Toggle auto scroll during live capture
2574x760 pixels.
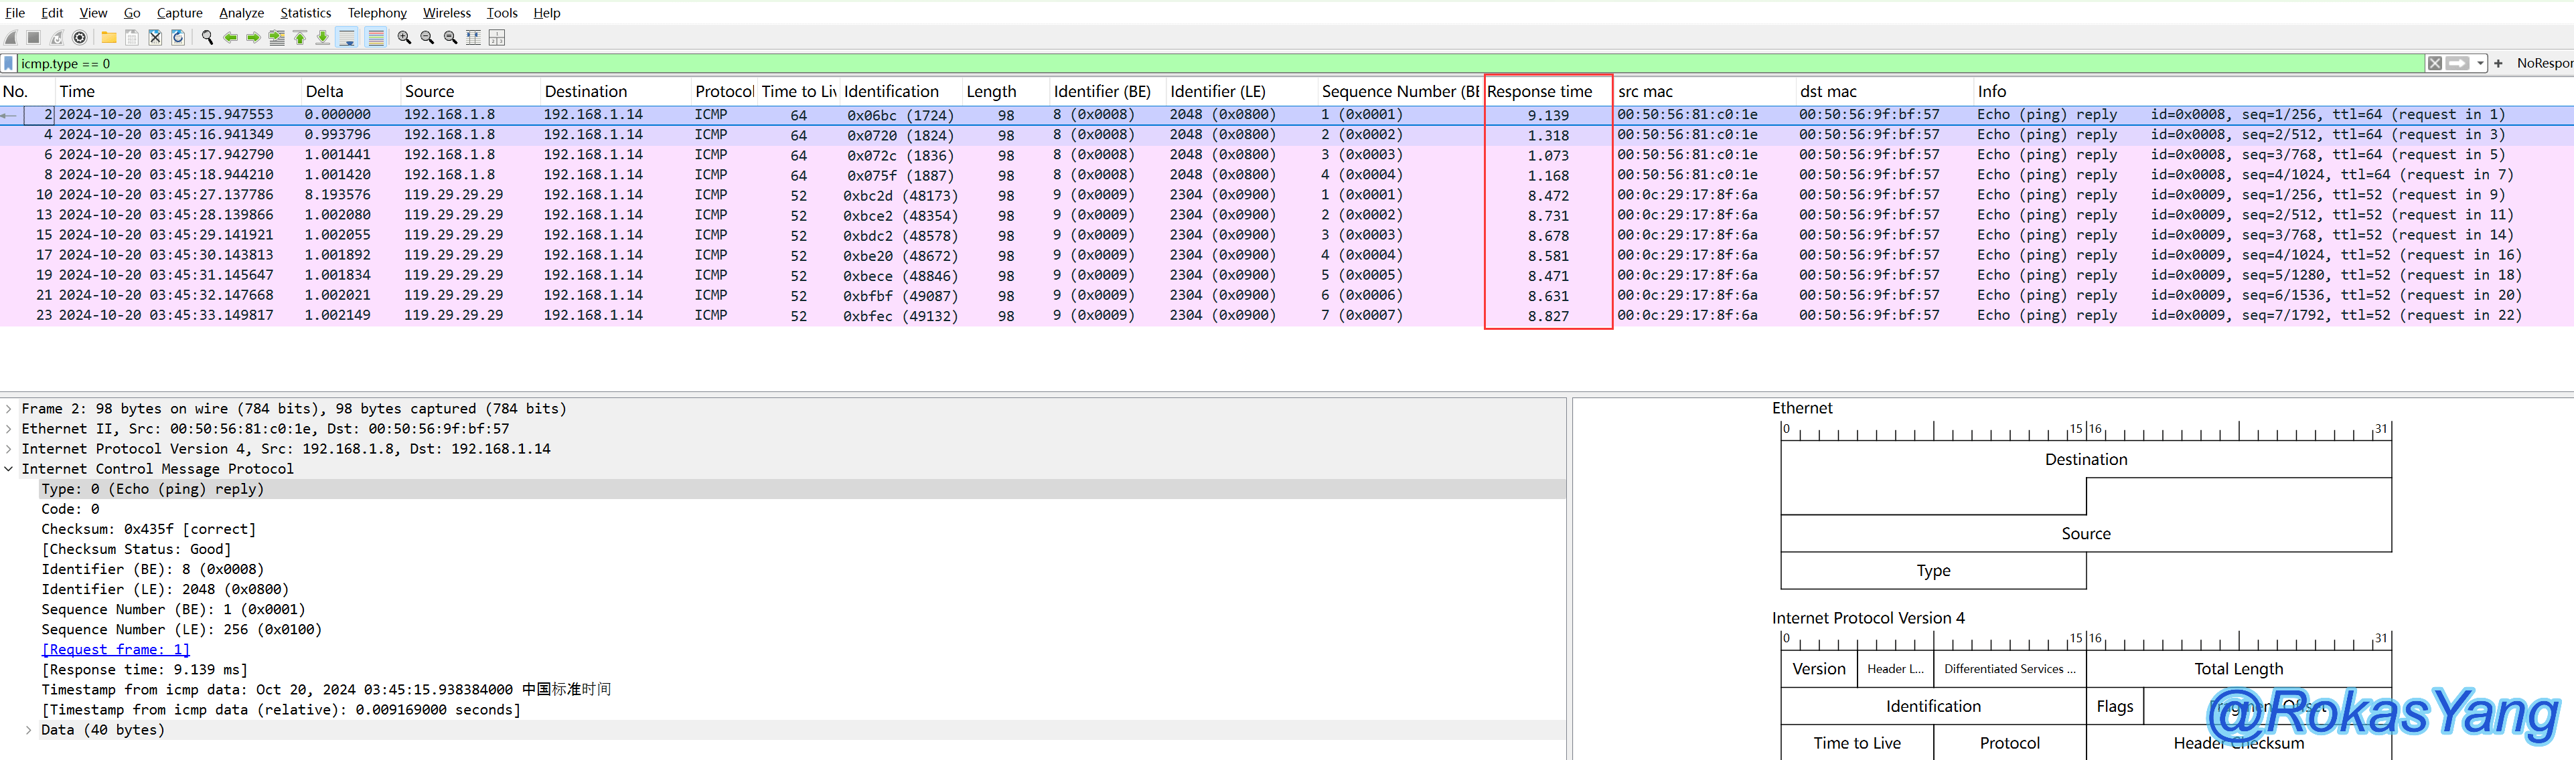pos(347,38)
